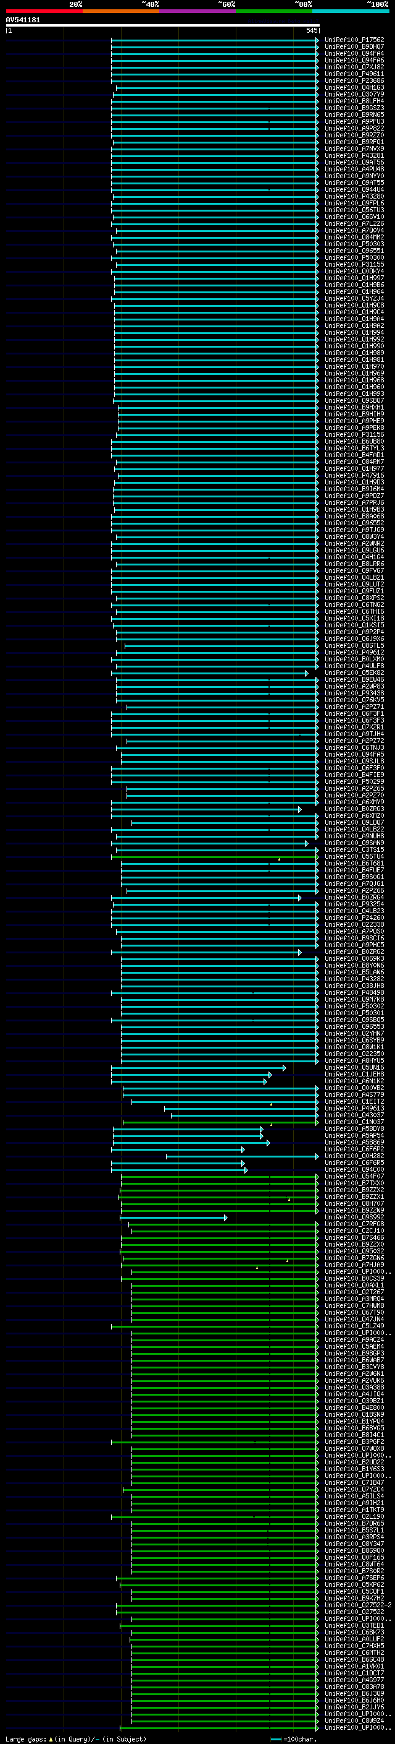
Task: Open hit UniRef100_P43281
Action: (354, 156)
